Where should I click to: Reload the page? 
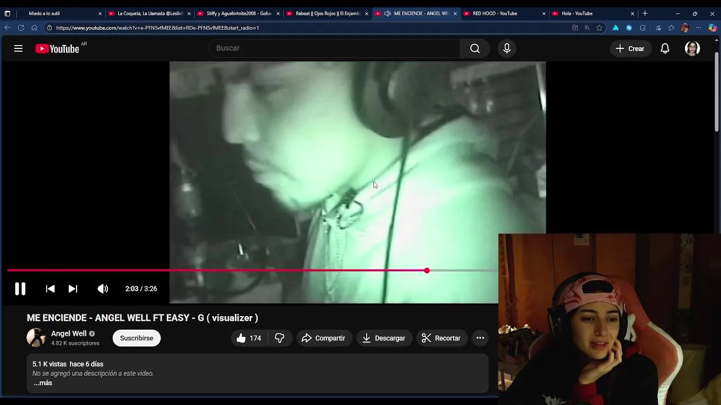[x=21, y=28]
